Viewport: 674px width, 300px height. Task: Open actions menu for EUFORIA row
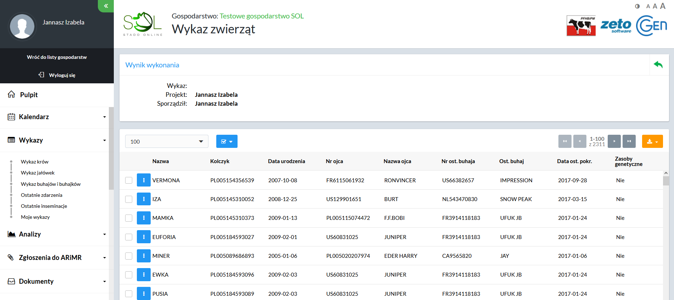pyautogui.click(x=144, y=237)
